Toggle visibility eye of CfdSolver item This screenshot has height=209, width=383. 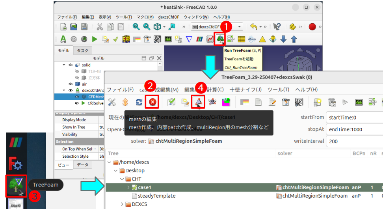[x=77, y=103]
